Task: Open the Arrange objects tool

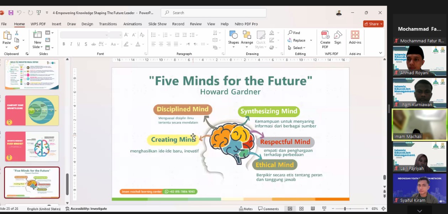Action: click(x=247, y=39)
